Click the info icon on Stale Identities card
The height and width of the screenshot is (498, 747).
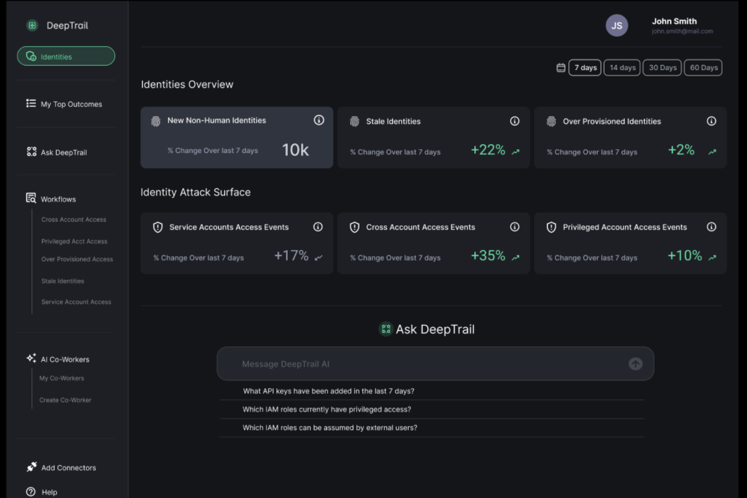514,121
